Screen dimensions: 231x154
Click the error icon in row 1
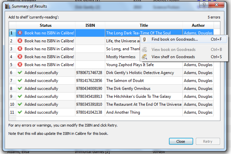(x=20, y=33)
